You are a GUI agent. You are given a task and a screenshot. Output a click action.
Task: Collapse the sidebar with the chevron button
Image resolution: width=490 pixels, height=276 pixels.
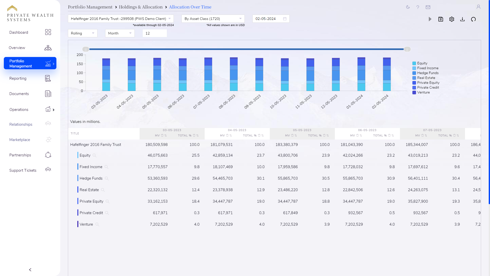30,270
